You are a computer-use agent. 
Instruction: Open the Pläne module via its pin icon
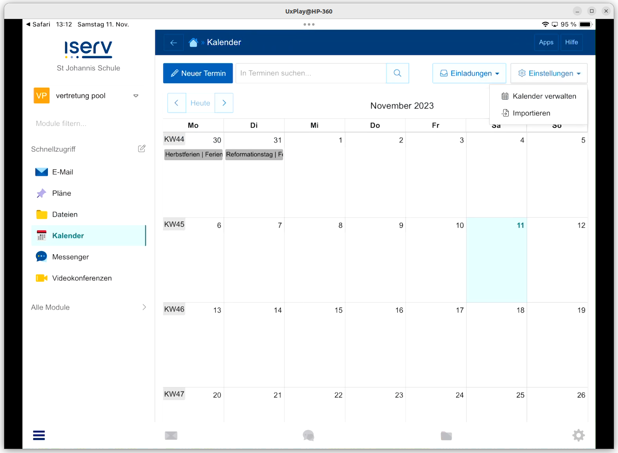click(41, 193)
